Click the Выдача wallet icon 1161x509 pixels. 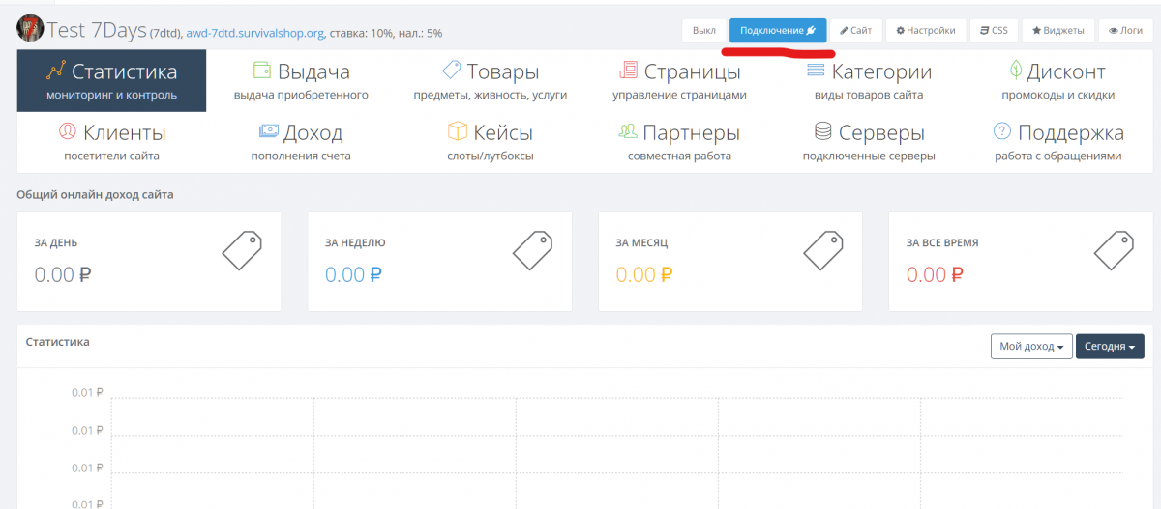click(x=261, y=71)
